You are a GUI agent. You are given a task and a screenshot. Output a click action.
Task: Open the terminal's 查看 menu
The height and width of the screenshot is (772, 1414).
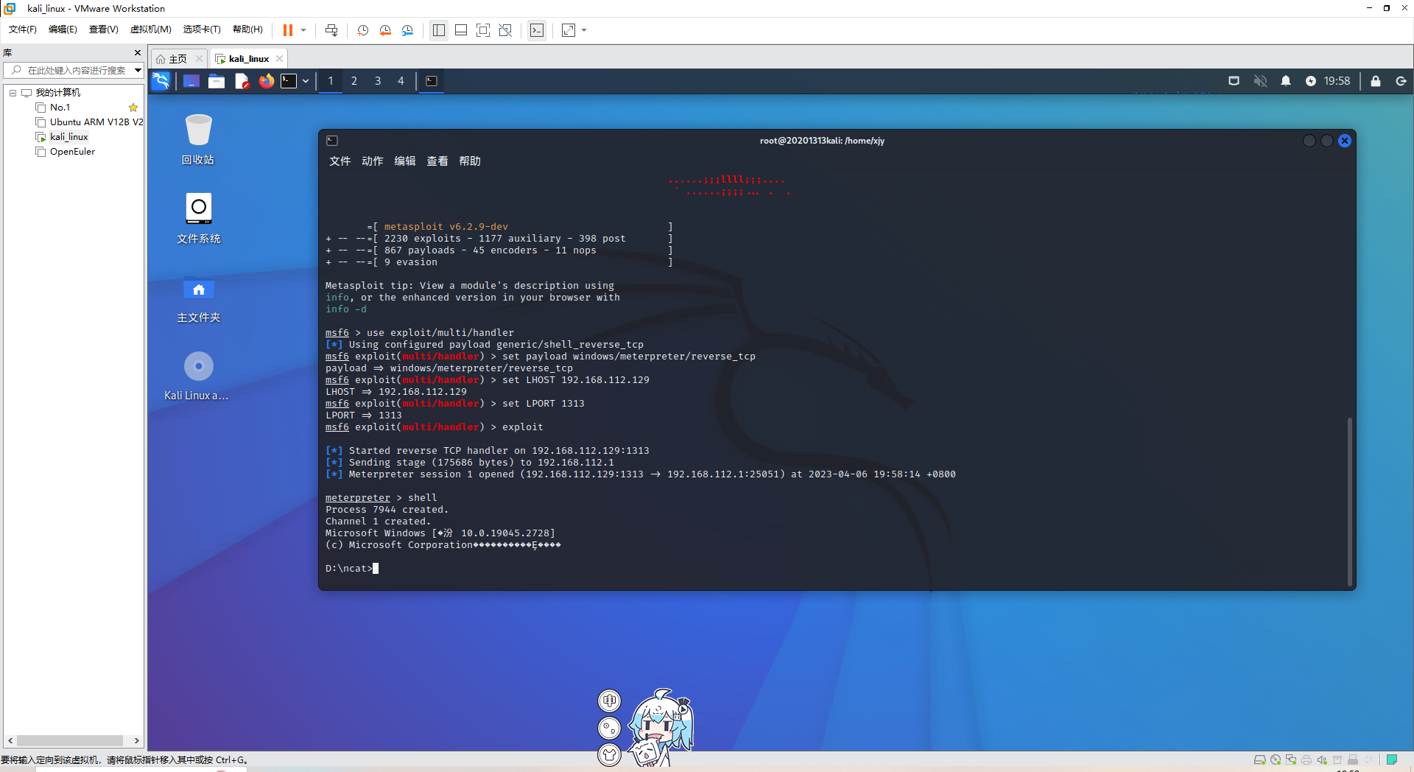[x=437, y=161]
